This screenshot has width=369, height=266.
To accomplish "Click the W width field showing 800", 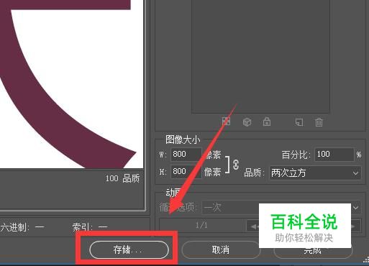I will [186, 154].
